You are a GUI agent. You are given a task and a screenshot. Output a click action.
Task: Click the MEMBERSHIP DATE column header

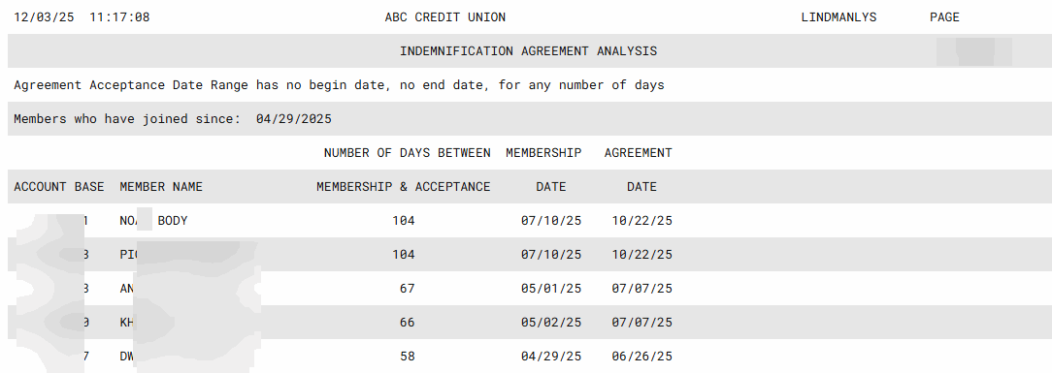coord(543,170)
